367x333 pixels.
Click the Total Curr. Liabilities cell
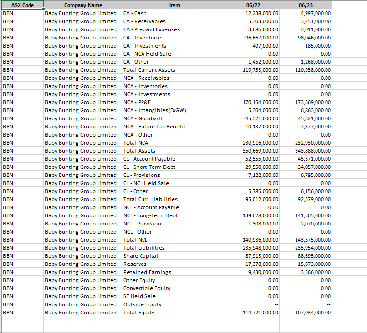[174, 199]
